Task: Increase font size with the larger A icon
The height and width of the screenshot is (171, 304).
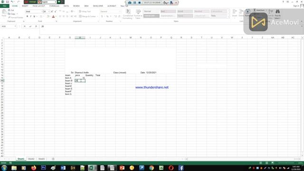Action: click(x=52, y=11)
